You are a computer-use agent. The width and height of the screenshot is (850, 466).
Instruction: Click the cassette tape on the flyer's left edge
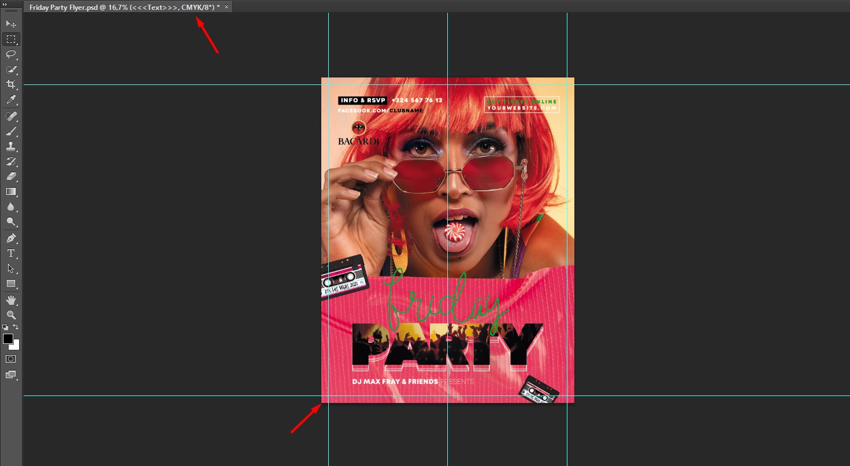pos(344,276)
